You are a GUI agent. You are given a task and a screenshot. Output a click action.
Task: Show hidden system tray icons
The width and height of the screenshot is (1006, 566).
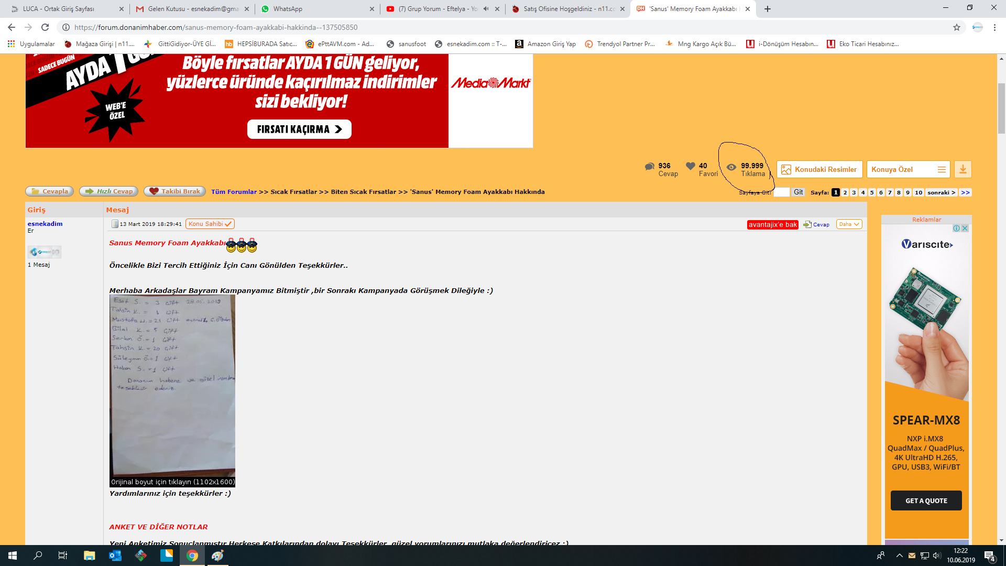[x=900, y=556]
